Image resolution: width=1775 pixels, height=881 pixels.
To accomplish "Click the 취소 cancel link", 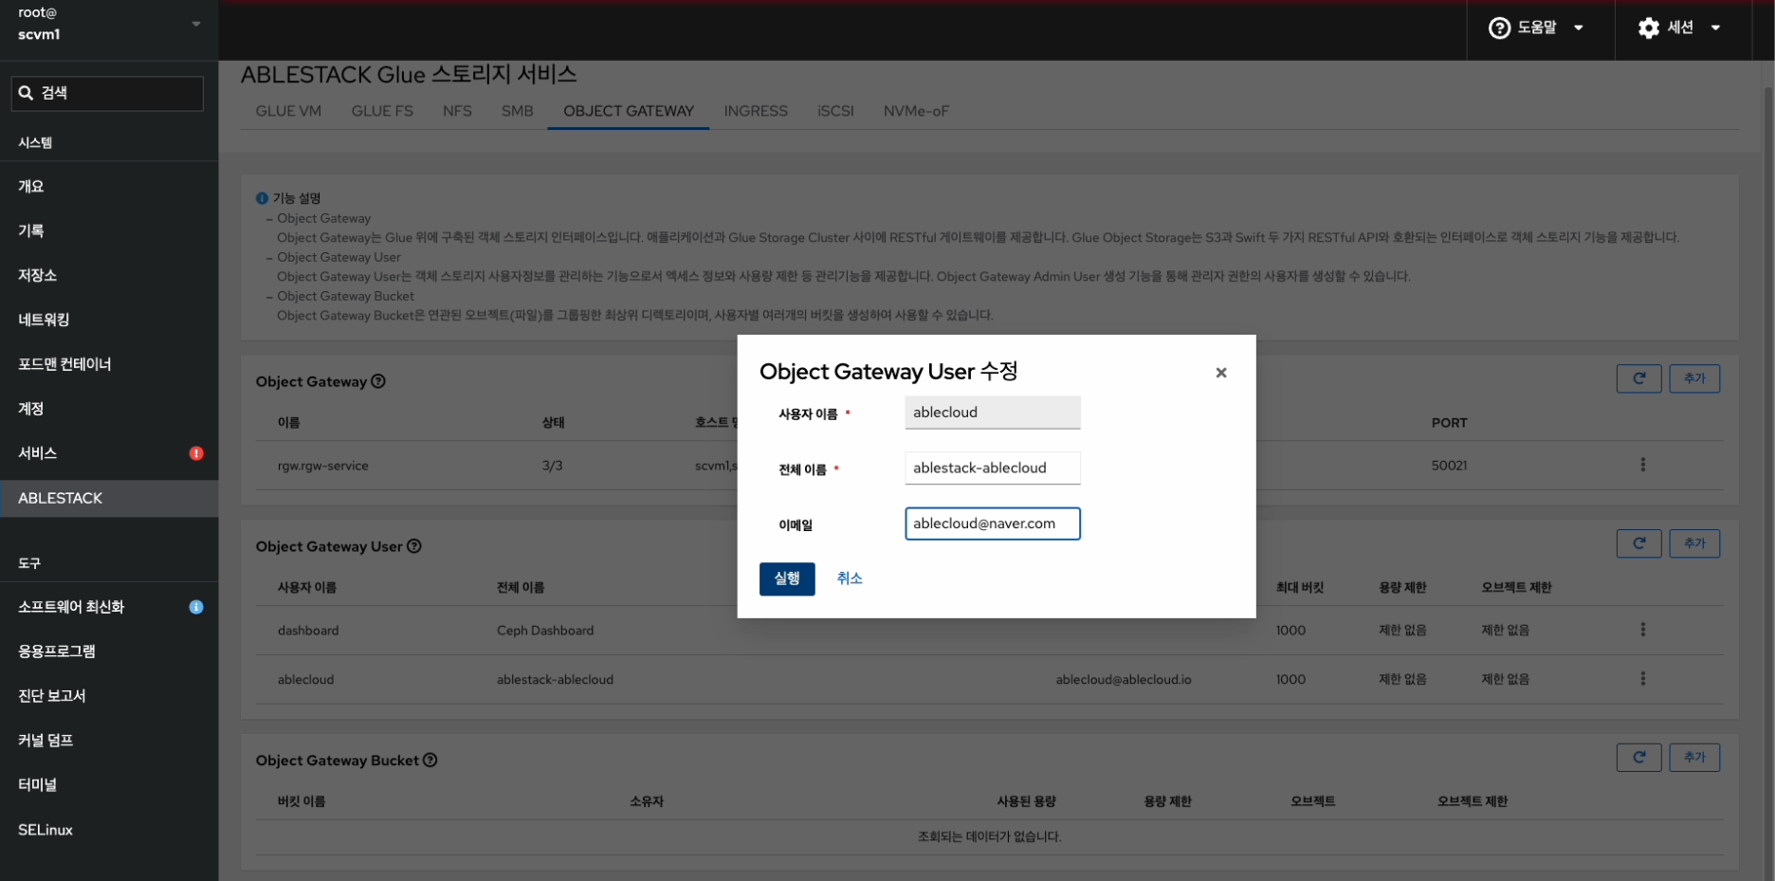I will click(849, 578).
